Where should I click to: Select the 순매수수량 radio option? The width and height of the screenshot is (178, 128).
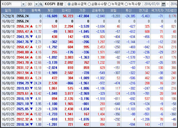click(89, 4)
